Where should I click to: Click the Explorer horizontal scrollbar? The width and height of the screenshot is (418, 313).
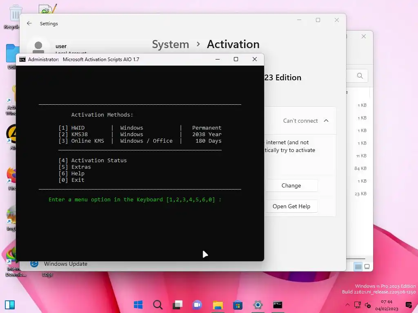click(x=356, y=258)
